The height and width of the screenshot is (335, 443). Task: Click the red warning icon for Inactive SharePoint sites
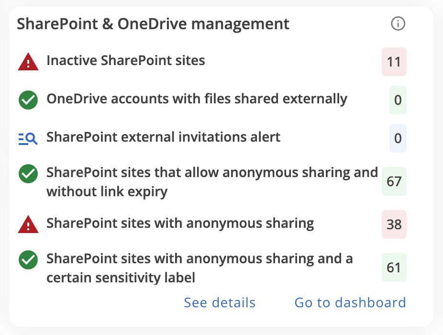coord(28,62)
